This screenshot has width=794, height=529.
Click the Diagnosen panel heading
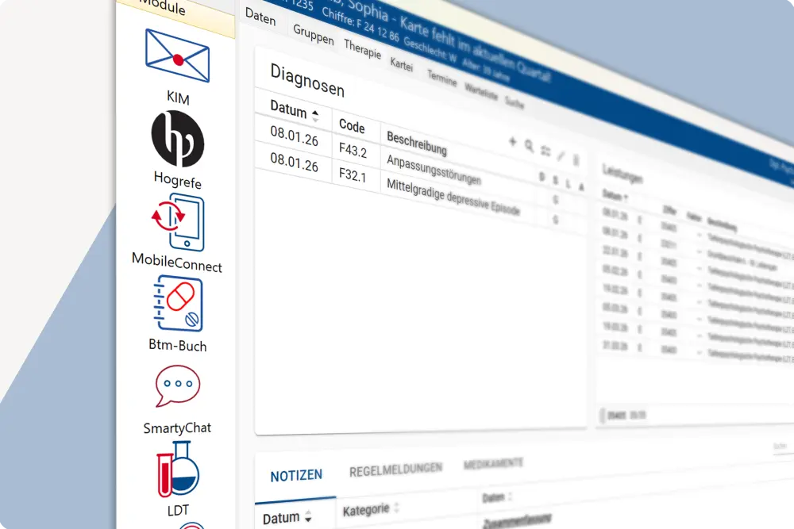click(307, 80)
